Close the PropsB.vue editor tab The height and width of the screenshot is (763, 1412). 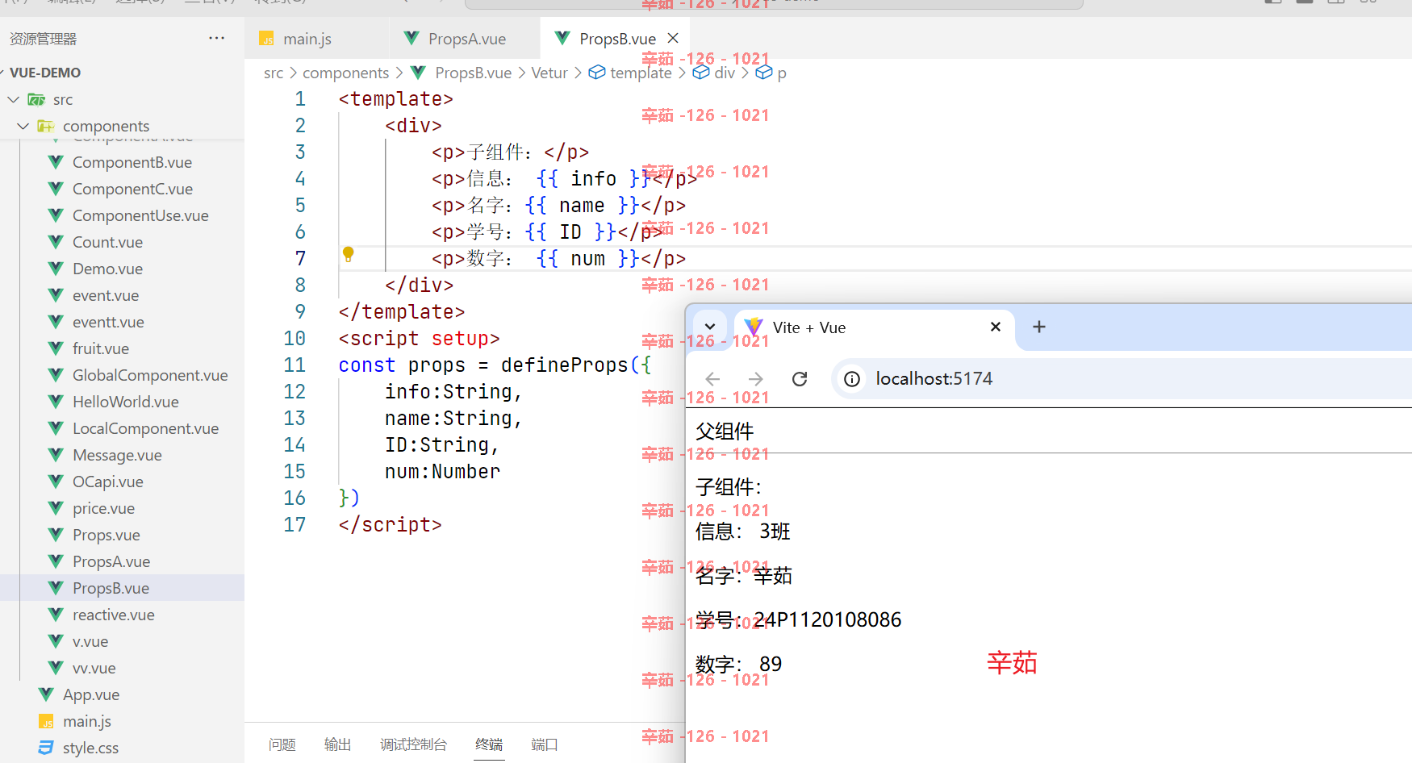(x=673, y=38)
